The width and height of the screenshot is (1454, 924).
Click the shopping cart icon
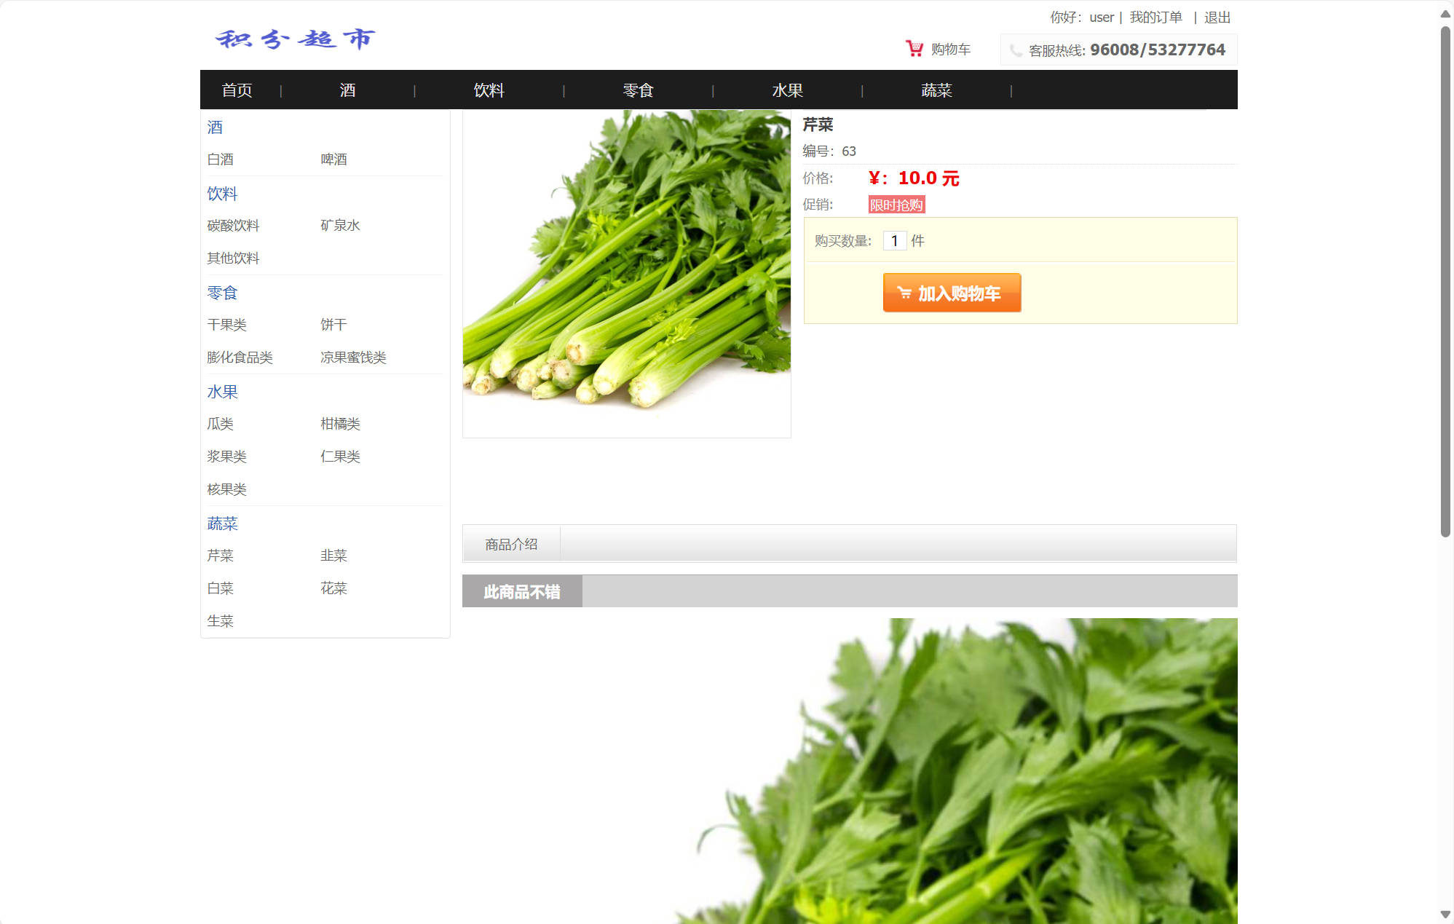click(x=913, y=47)
